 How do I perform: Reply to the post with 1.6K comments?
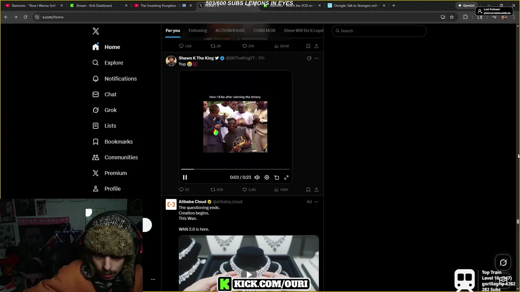(185, 46)
